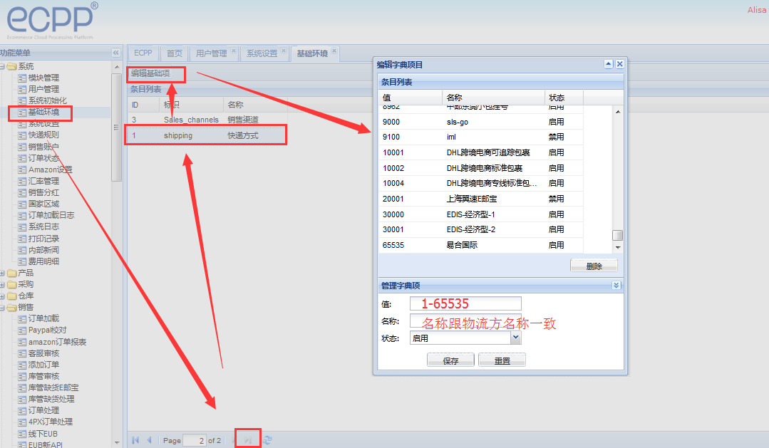Close the 用户管理 tab
Screen dimensions: 769x448
(x=233, y=51)
